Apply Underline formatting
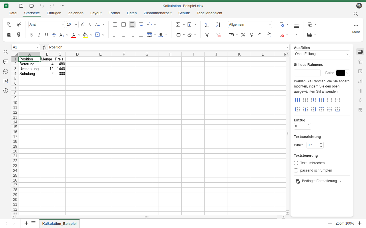 pos(47,35)
